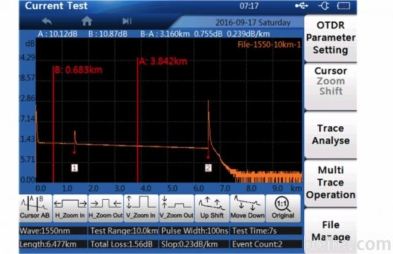Select the Cursor Zoom Shift menu
393x254 pixels.
(331, 81)
